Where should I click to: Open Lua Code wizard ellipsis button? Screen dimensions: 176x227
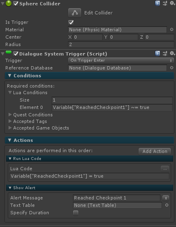pos(165,169)
